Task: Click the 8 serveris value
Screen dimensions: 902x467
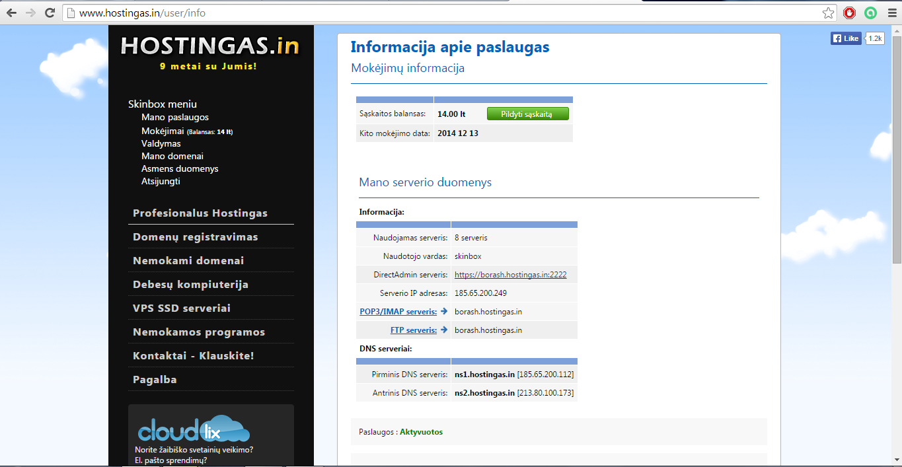Action: (x=471, y=237)
